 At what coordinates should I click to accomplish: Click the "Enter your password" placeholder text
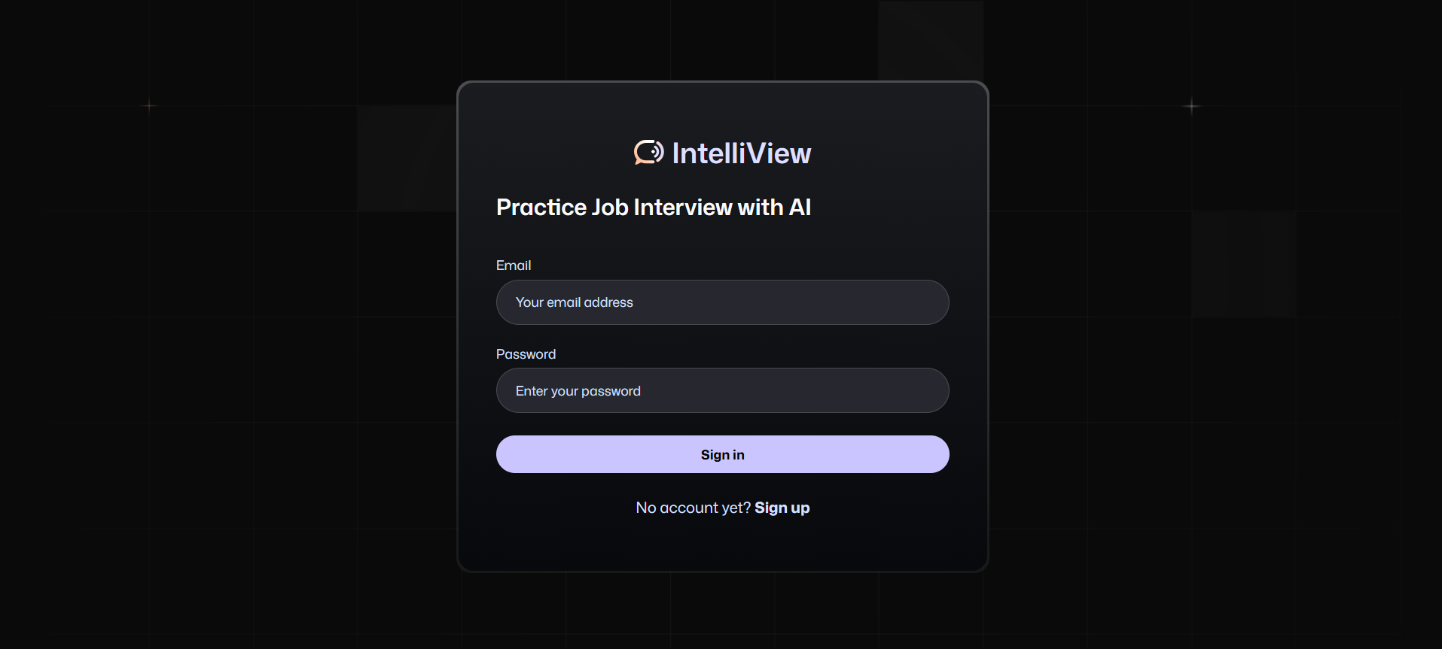coord(578,391)
